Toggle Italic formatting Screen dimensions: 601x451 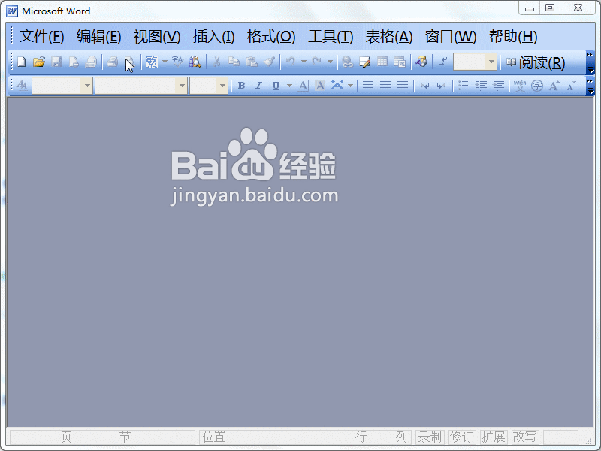pyautogui.click(x=258, y=85)
